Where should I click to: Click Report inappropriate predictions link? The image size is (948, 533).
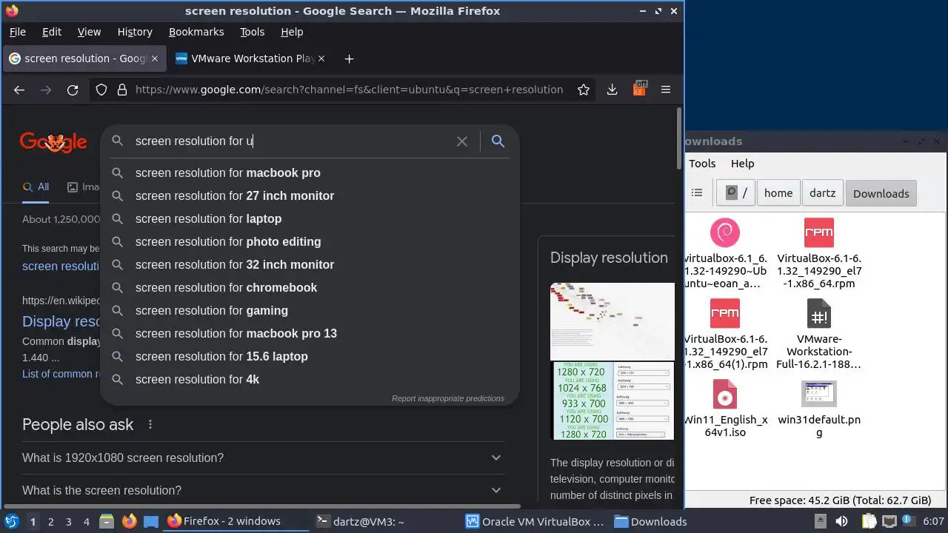[448, 398]
